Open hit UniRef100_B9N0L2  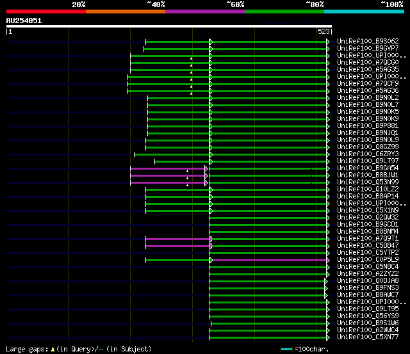(x=368, y=98)
